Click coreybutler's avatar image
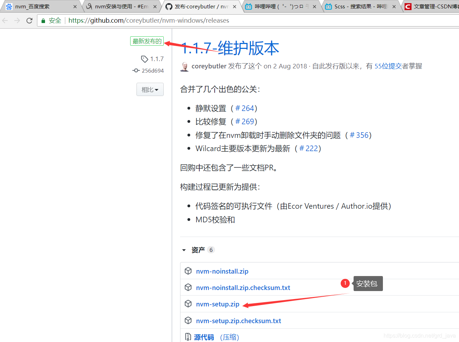This screenshot has width=459, height=342. click(x=185, y=66)
